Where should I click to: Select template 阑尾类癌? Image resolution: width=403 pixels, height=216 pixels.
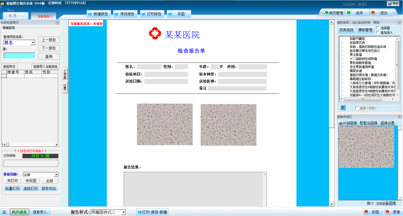(x=356, y=71)
